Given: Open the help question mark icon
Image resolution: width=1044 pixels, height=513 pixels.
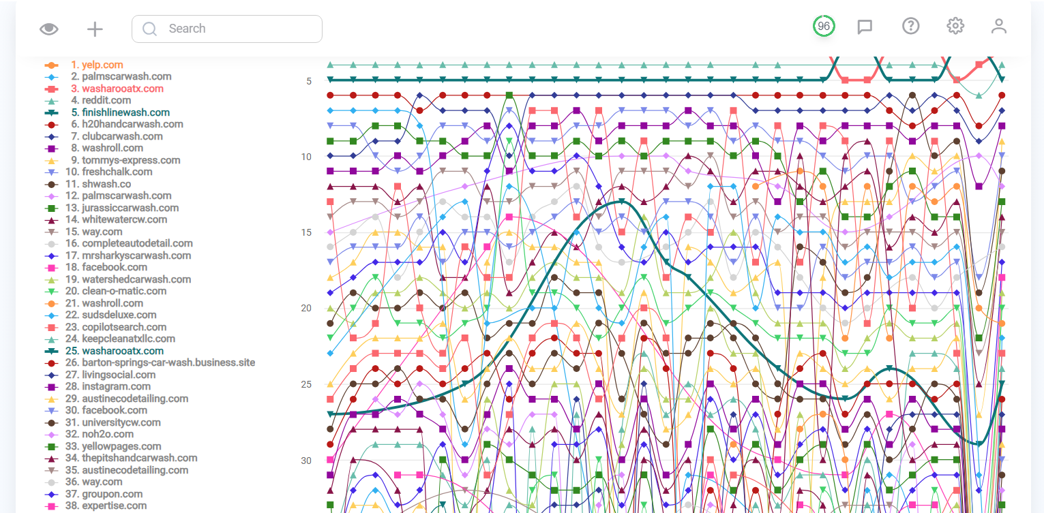Looking at the screenshot, I should 910,26.
